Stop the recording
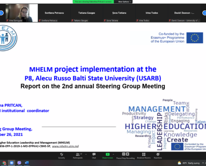Screen dimensions: 206x166 tap(127, 154)
